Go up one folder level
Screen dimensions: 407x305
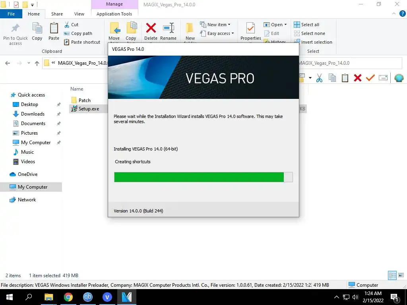[x=37, y=63]
